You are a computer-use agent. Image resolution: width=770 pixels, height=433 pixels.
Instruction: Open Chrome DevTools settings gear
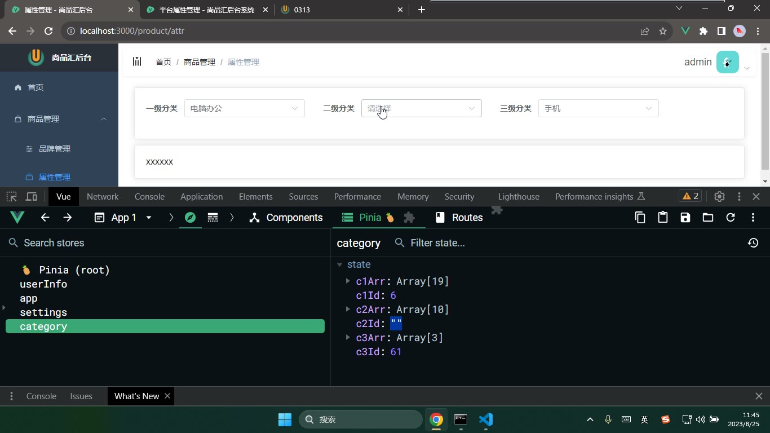(719, 197)
